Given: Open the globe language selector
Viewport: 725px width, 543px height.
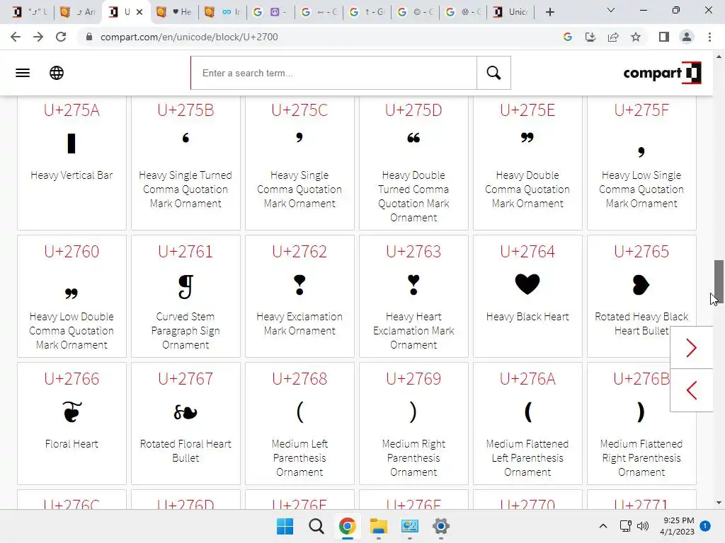Looking at the screenshot, I should pyautogui.click(x=57, y=73).
